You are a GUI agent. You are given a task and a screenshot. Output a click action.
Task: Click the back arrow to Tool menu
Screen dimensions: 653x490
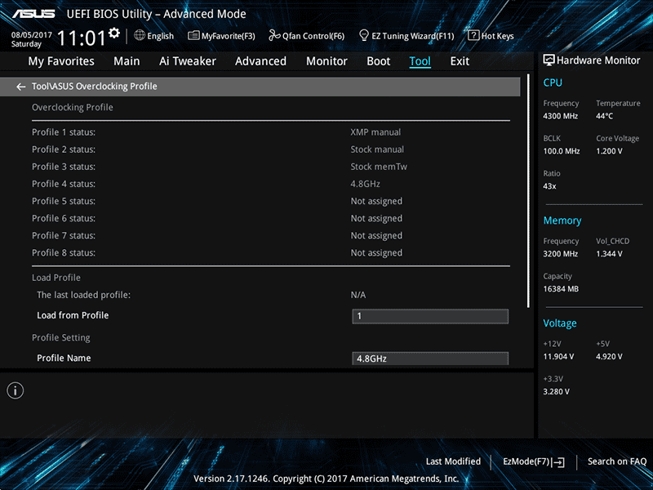(20, 87)
